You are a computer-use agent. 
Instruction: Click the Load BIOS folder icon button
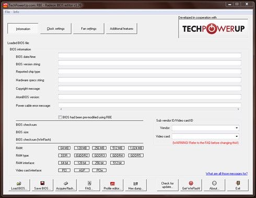click(x=19, y=185)
